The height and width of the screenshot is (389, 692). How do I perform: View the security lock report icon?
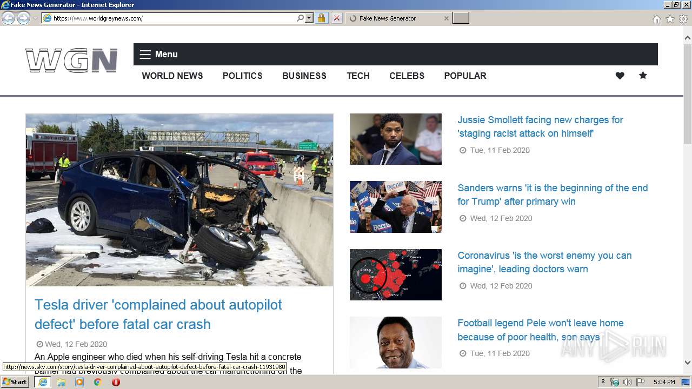click(x=321, y=18)
